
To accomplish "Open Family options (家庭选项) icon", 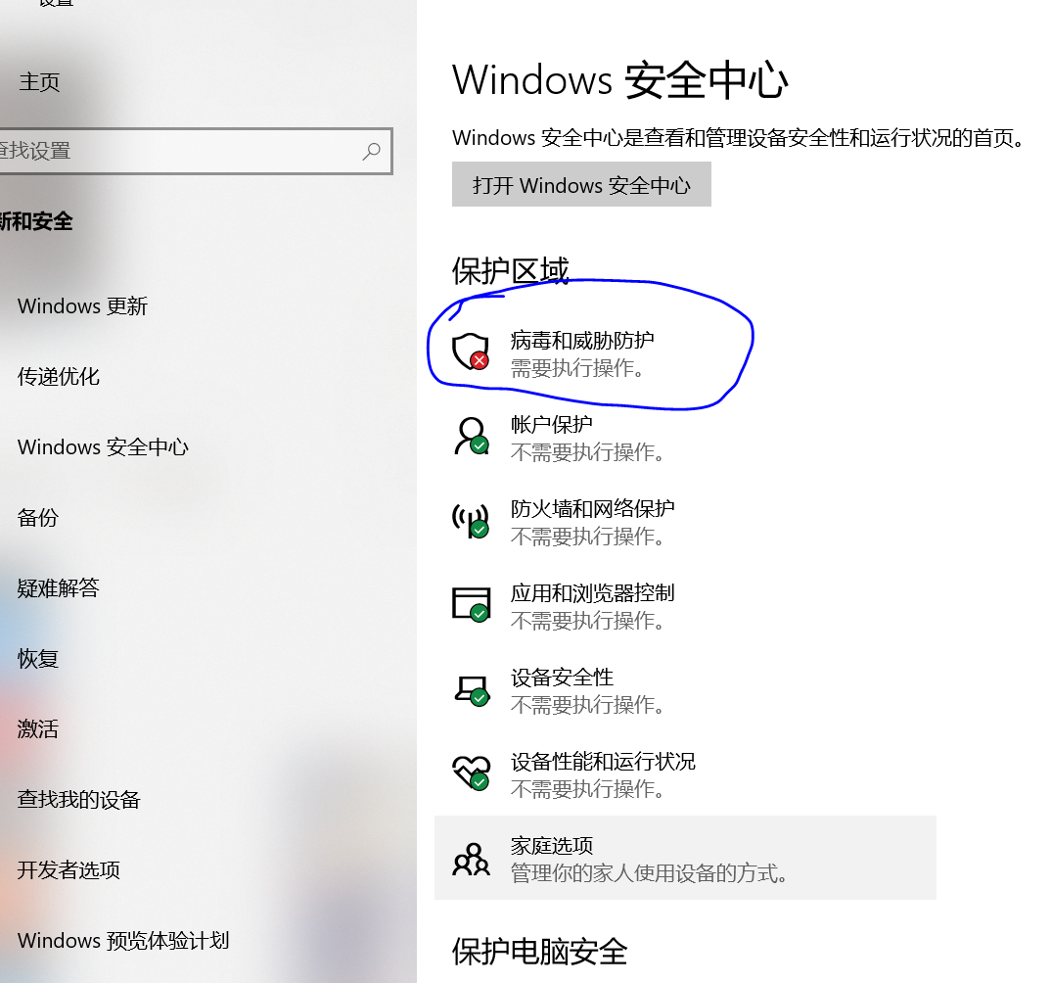I will (x=471, y=858).
